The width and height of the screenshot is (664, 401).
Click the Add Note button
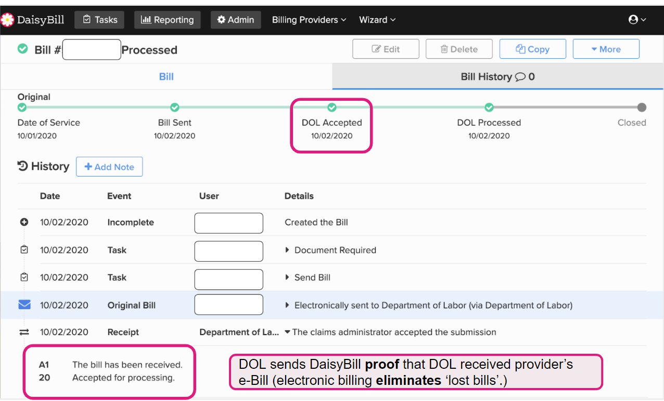(109, 167)
